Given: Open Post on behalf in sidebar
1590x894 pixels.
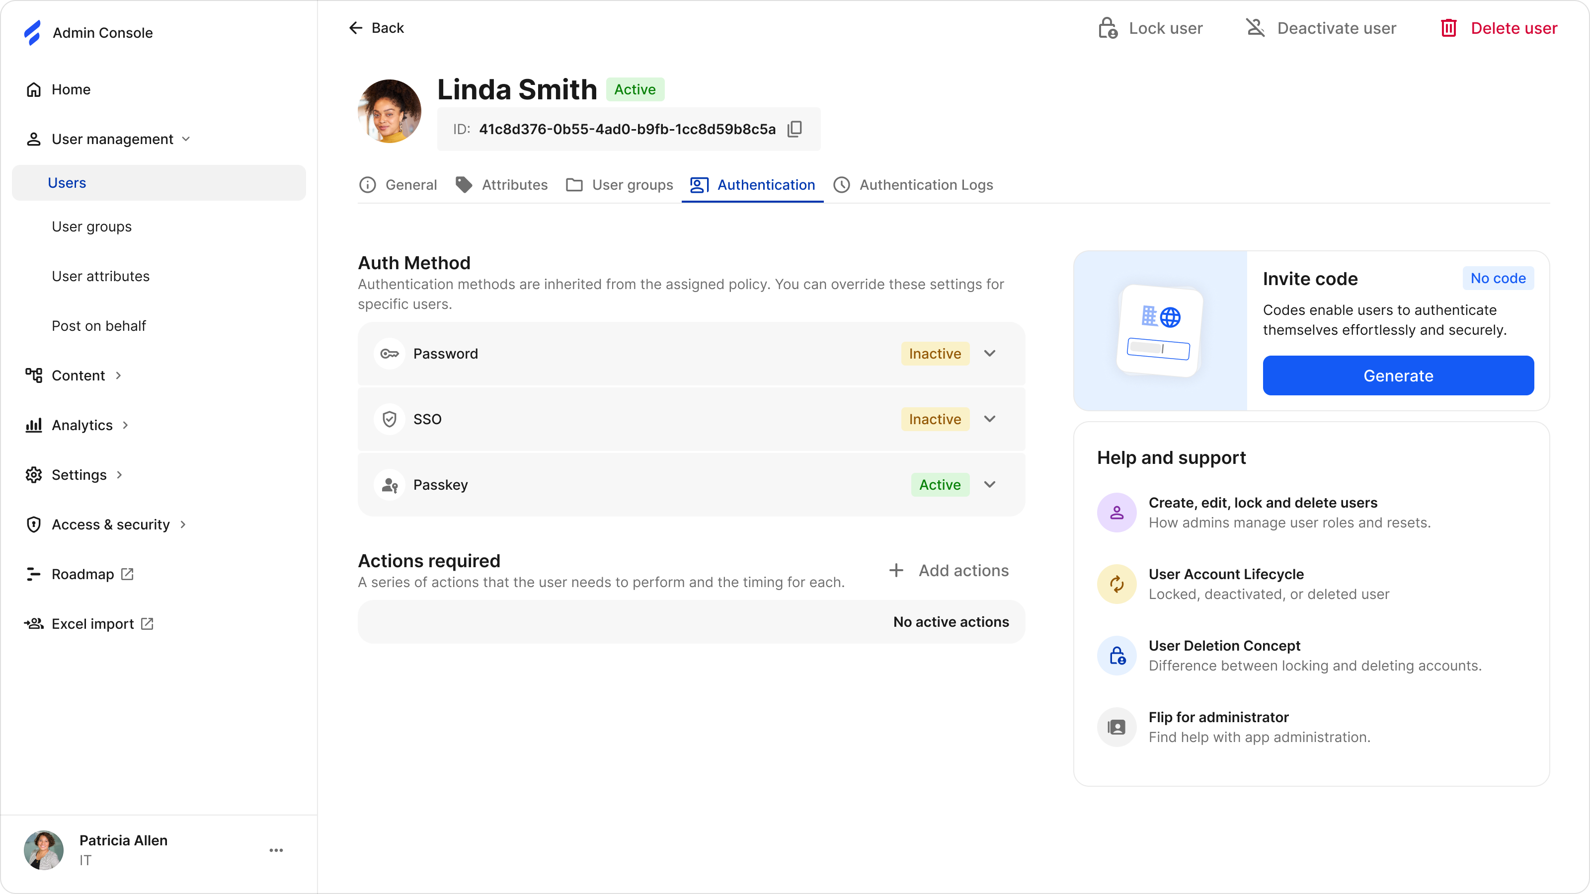Looking at the screenshot, I should click(x=99, y=326).
